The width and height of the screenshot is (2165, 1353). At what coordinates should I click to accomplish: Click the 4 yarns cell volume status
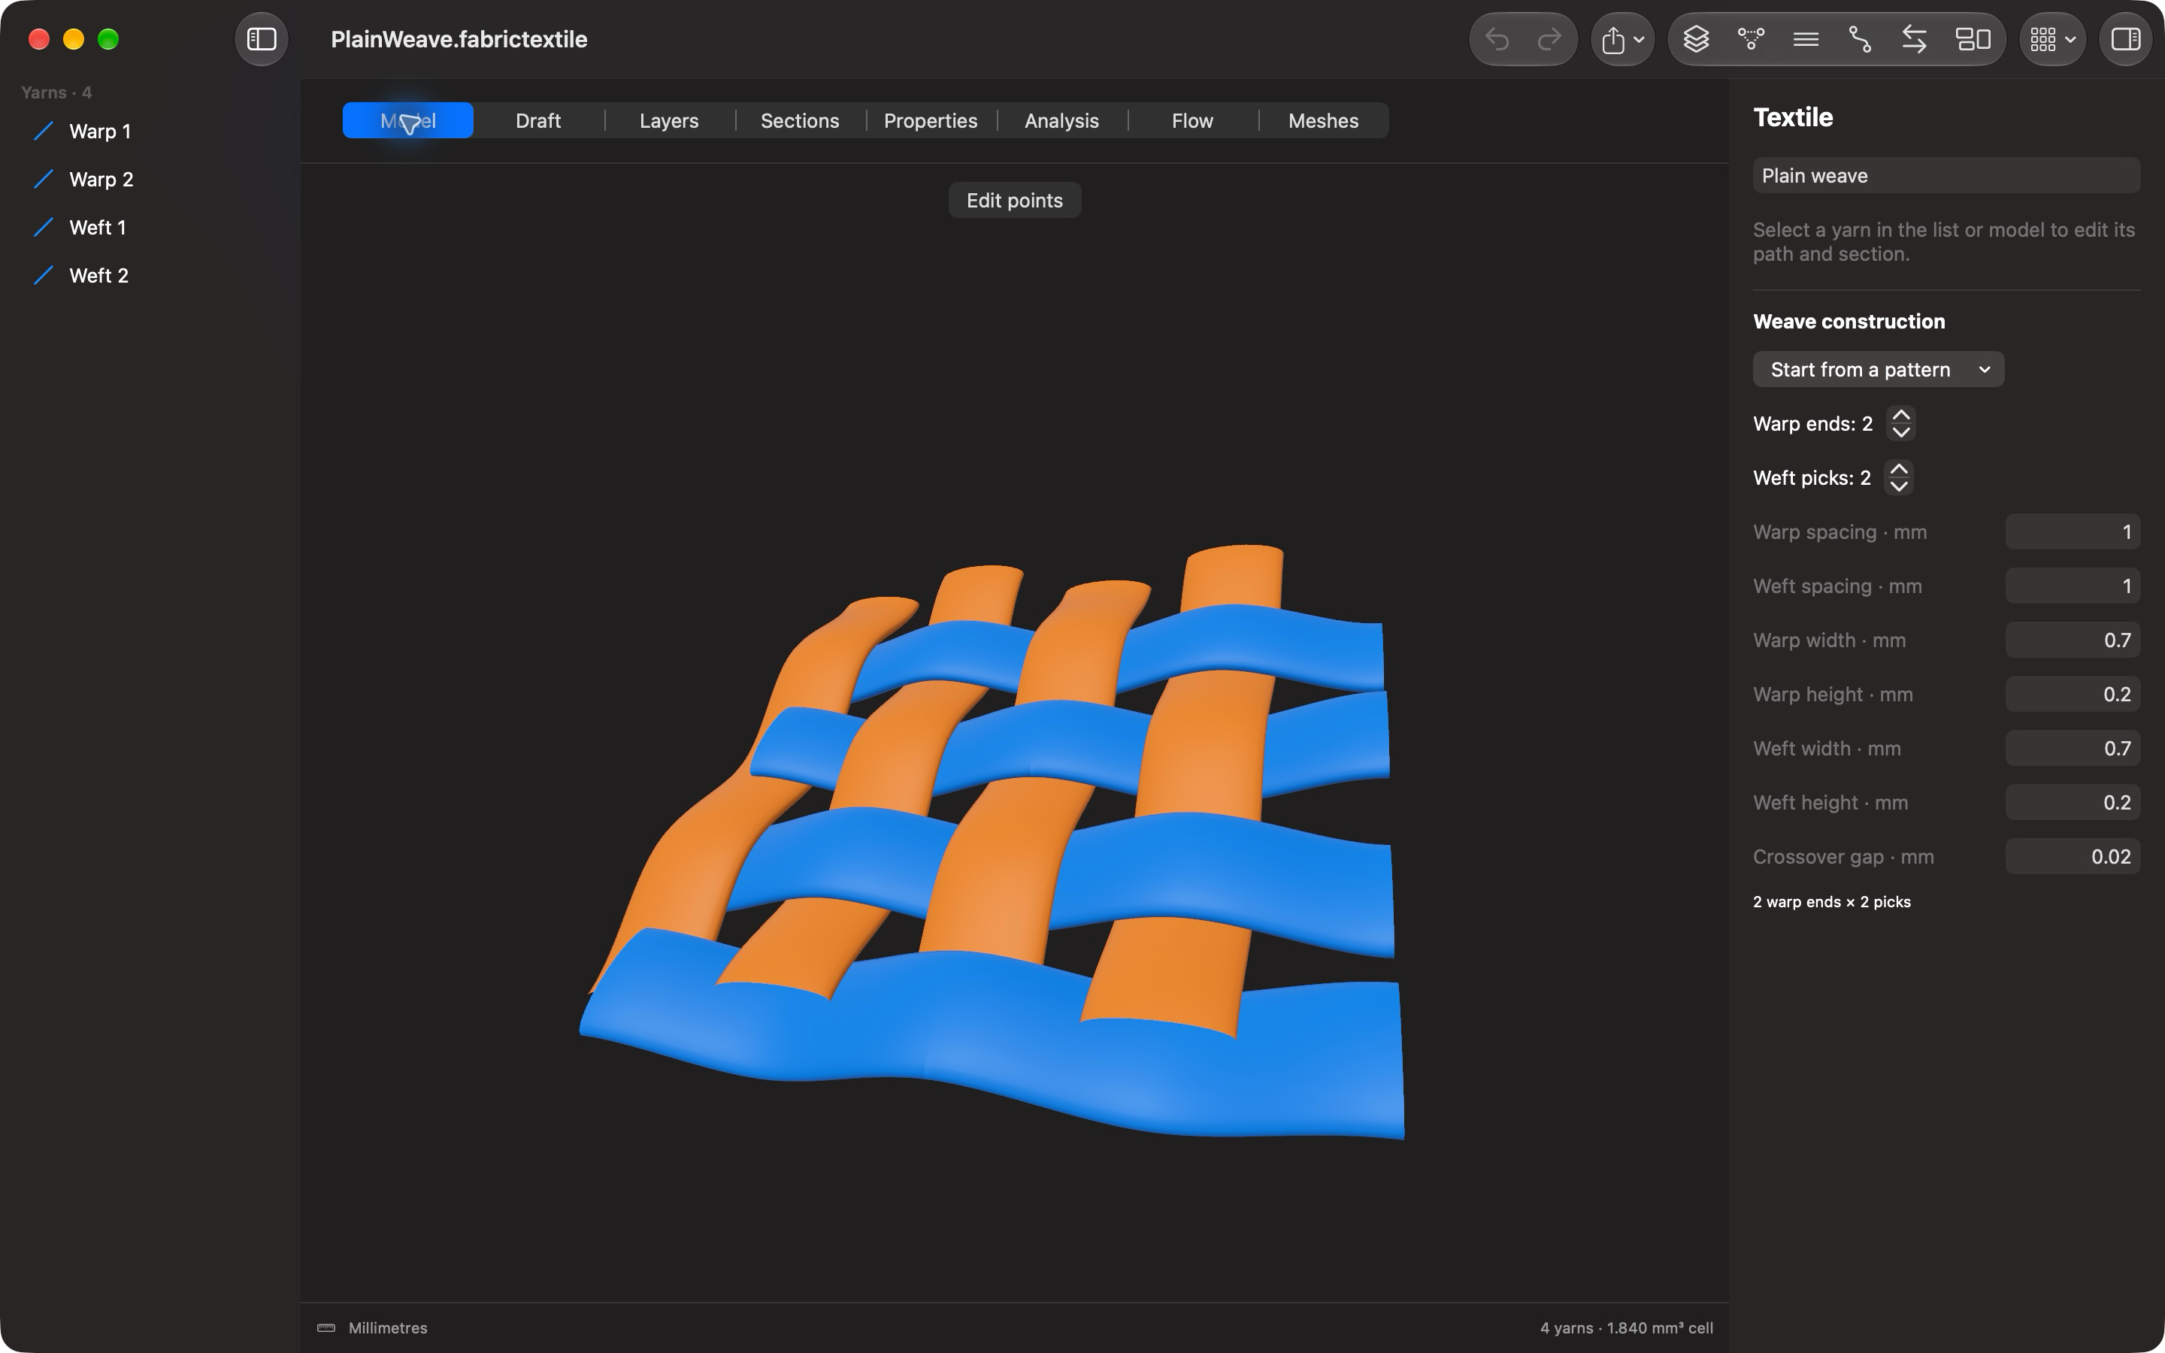pyautogui.click(x=1627, y=1328)
